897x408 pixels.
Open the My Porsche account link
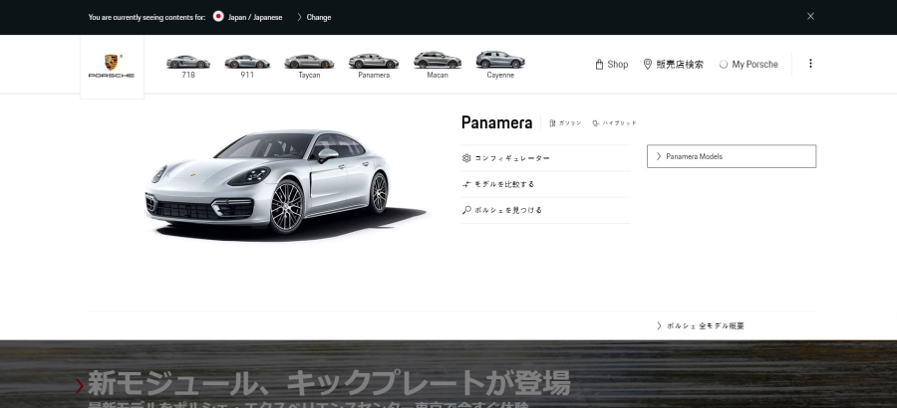coord(748,64)
